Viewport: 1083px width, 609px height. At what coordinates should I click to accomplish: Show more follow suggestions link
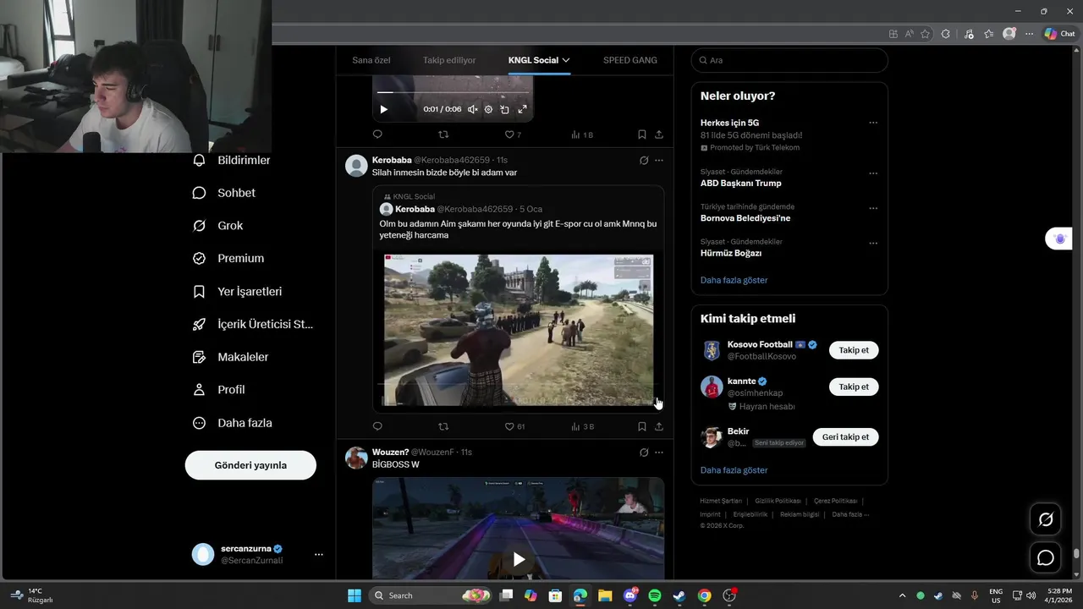tap(734, 470)
